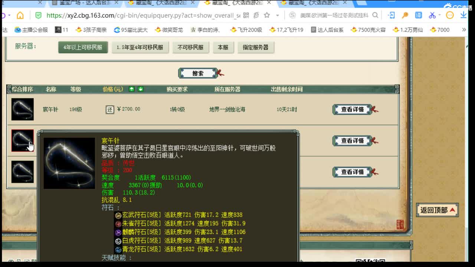The width and height of the screenshot is (475, 267).
Task: Click the orange smiley face toolbar icon
Action: (450, 15)
